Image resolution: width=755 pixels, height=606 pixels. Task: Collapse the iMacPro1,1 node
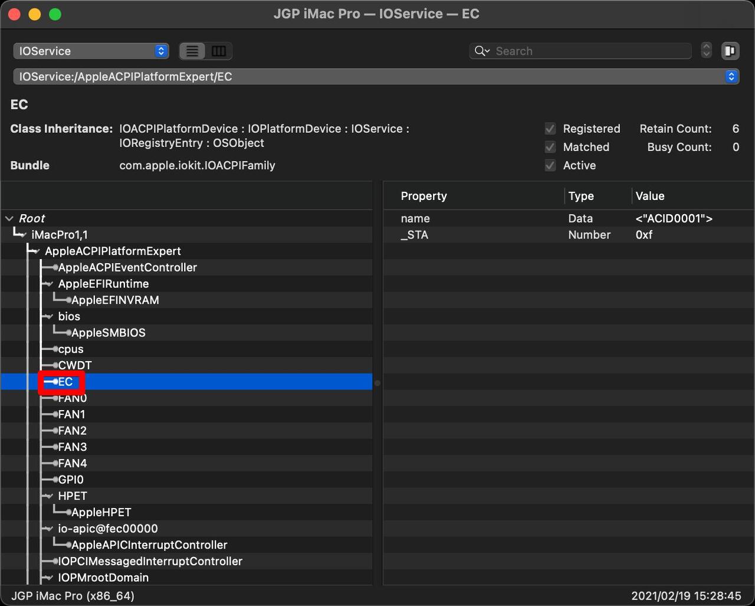(x=22, y=235)
